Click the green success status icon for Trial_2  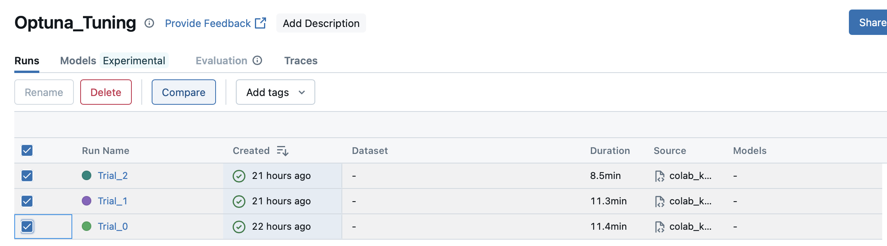pyautogui.click(x=239, y=176)
